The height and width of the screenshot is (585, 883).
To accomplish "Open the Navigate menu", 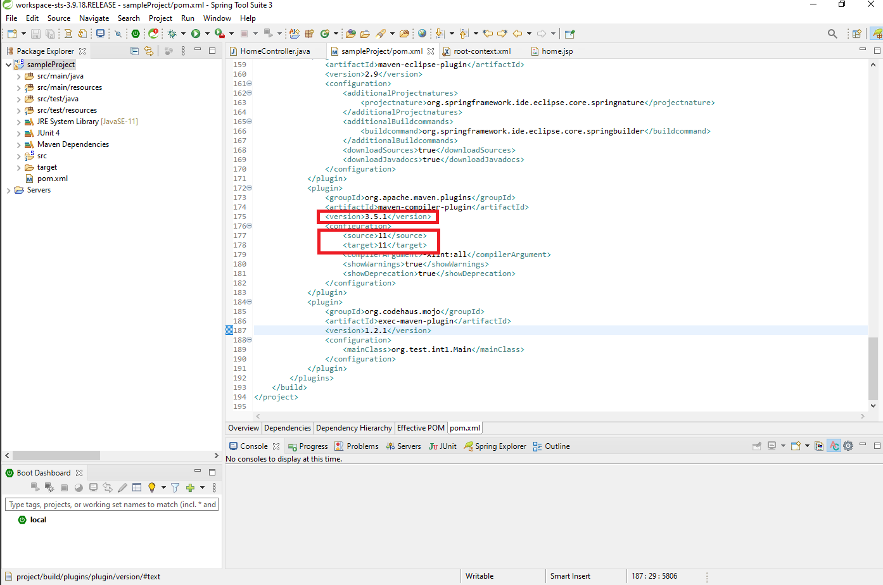I will [x=94, y=18].
